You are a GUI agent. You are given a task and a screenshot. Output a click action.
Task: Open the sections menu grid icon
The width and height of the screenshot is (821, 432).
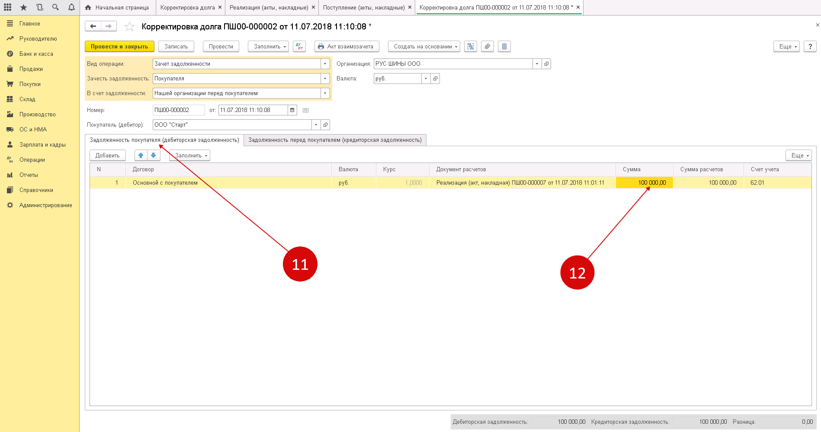7,7
